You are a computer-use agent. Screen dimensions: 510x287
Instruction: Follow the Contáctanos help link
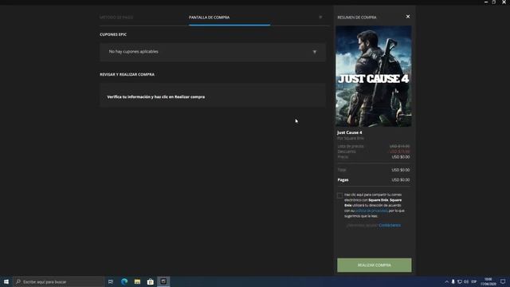click(x=390, y=225)
